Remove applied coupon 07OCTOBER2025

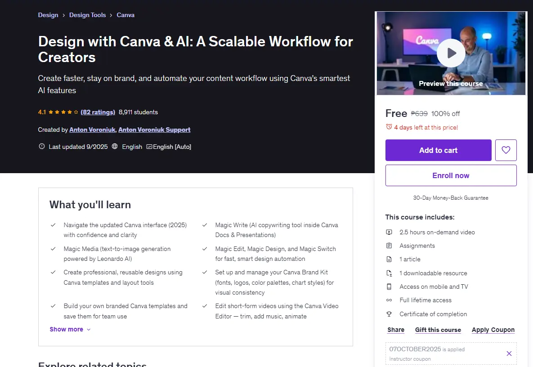click(x=509, y=354)
